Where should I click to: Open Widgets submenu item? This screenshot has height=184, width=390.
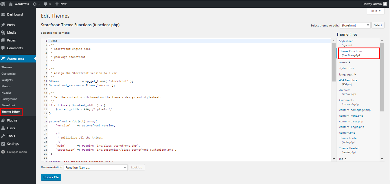pyautogui.click(x=7, y=80)
